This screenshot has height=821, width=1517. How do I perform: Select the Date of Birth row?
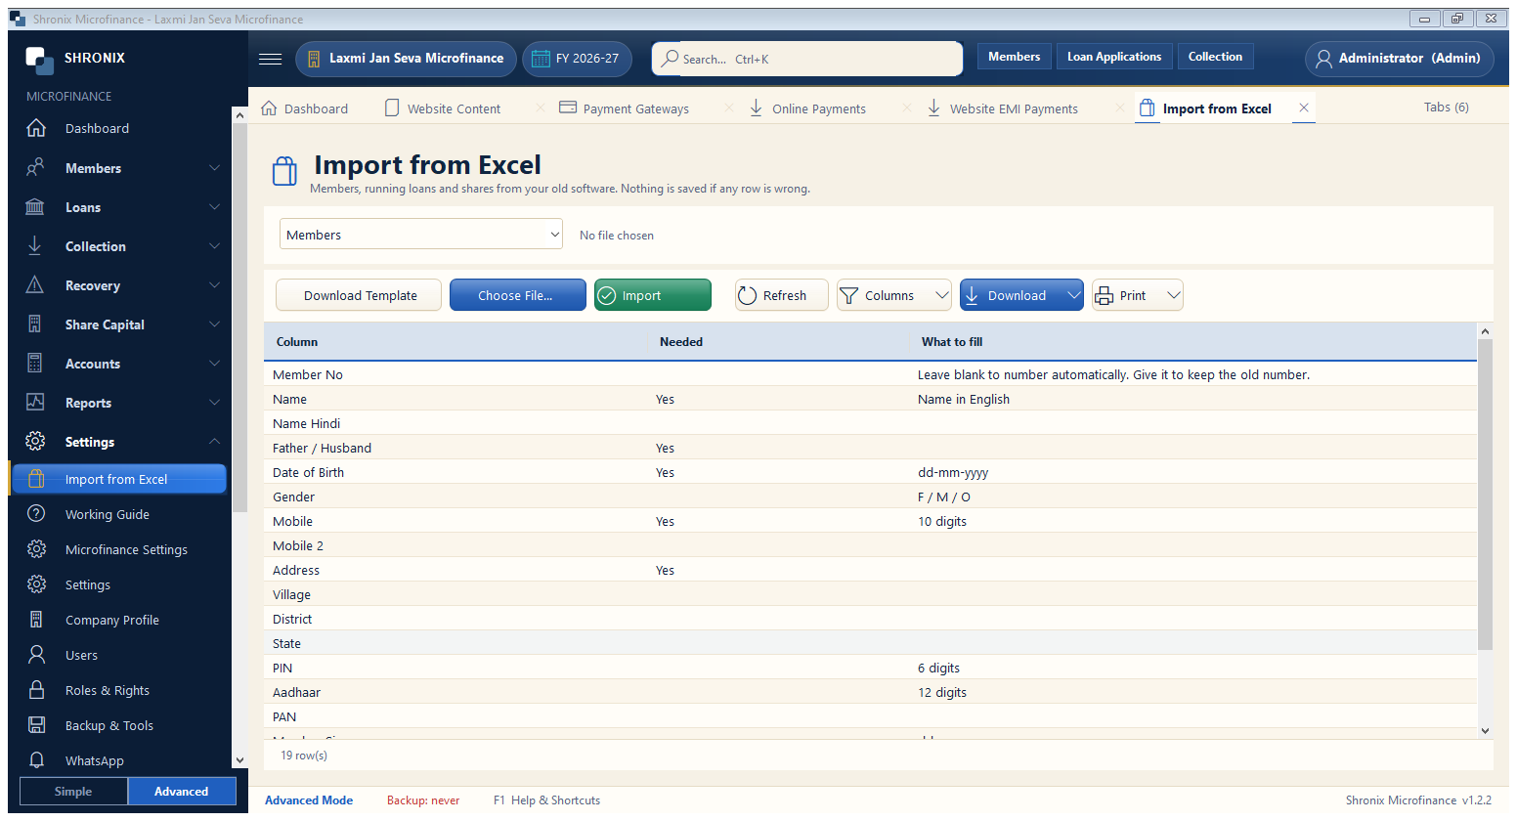(870, 472)
